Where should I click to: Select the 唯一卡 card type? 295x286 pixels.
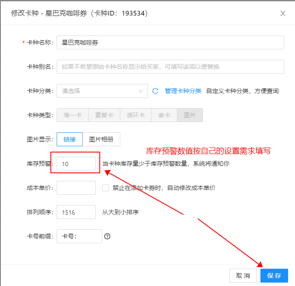point(73,115)
